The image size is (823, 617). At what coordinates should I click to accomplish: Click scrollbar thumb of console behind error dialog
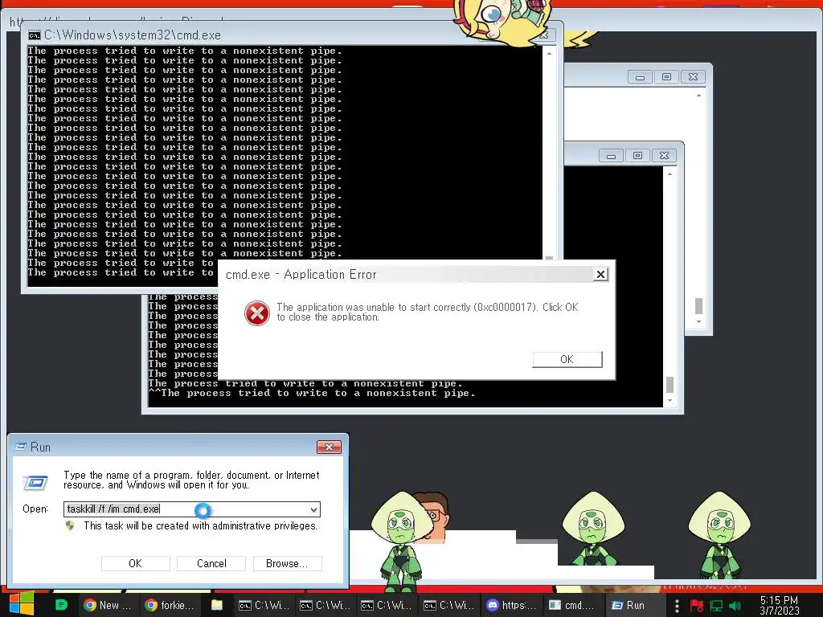click(x=669, y=385)
